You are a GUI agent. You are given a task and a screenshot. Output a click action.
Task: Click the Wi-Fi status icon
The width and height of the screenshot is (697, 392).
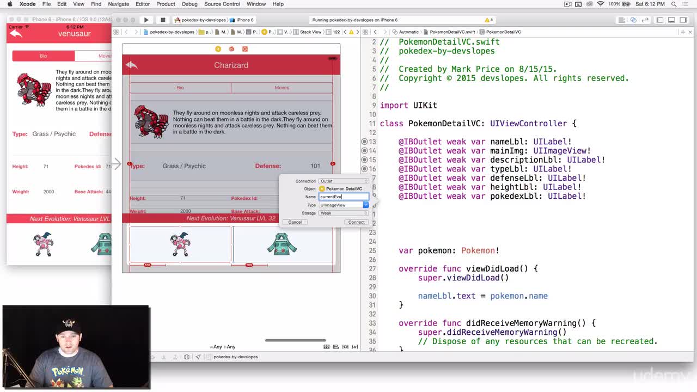tap(601, 4)
